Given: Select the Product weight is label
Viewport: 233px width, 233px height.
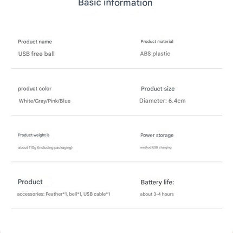Looking at the screenshot, I should coord(34,135).
